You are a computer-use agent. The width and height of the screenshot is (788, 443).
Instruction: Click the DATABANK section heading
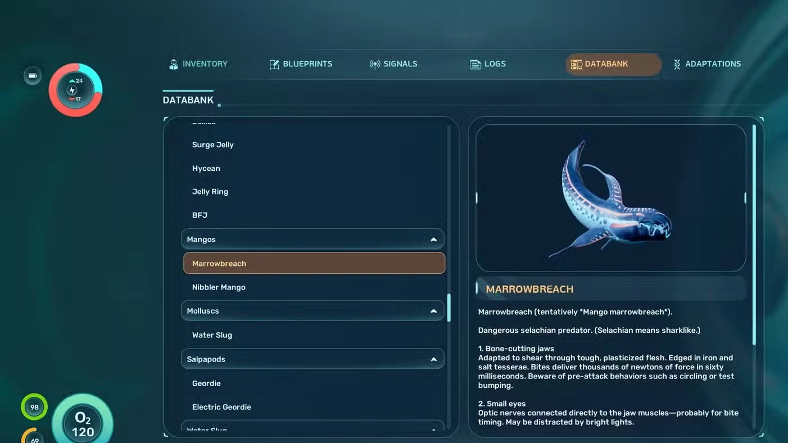(188, 100)
